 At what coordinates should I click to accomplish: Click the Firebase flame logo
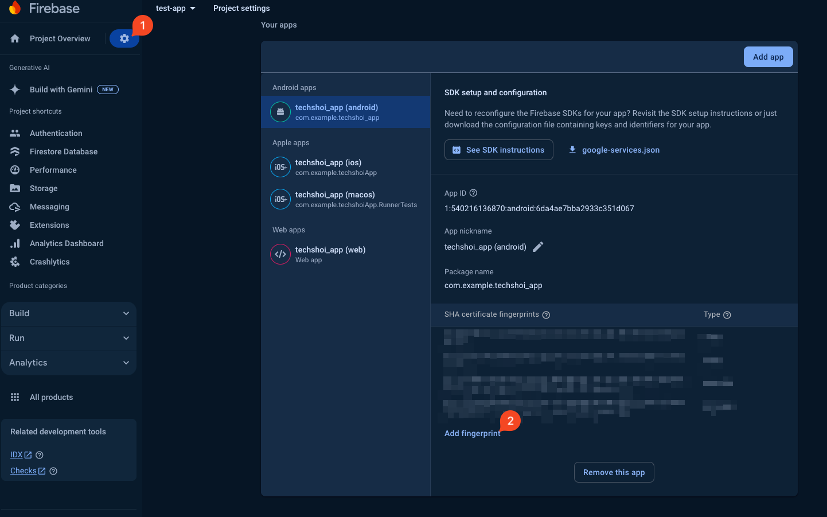coord(15,7)
